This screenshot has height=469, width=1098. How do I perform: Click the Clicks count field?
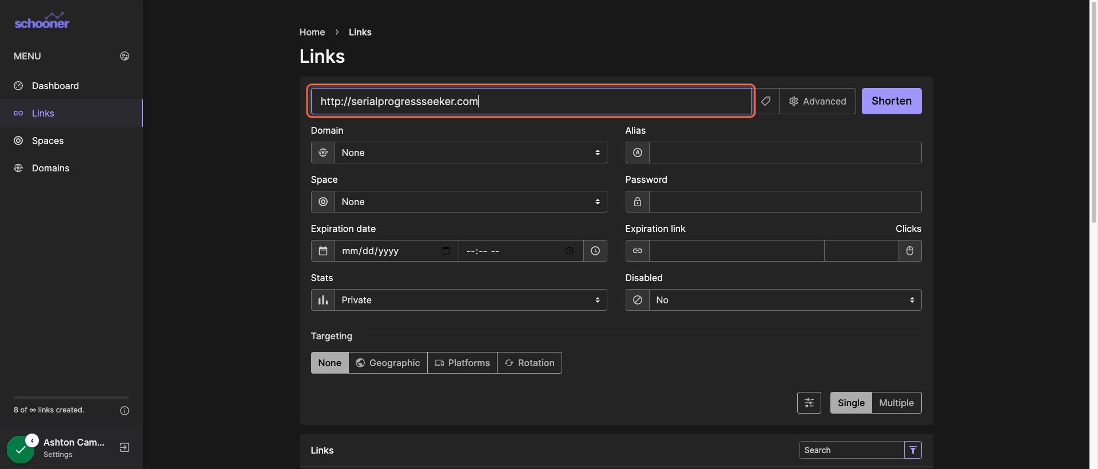click(861, 251)
